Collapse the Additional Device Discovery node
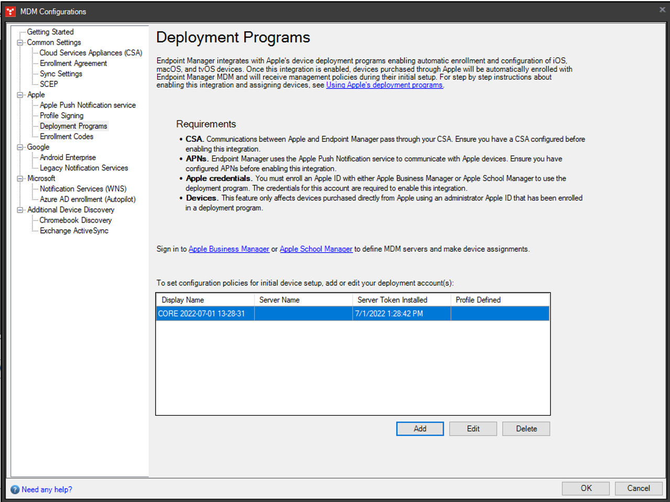This screenshot has width=670, height=502. pos(20,210)
